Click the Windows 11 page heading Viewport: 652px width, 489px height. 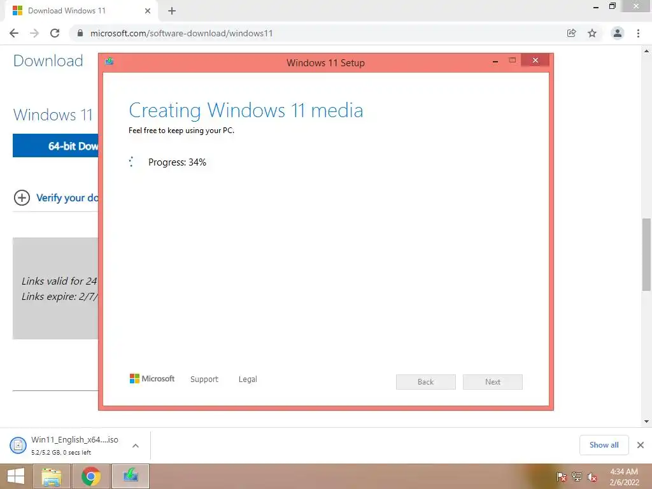(x=53, y=115)
